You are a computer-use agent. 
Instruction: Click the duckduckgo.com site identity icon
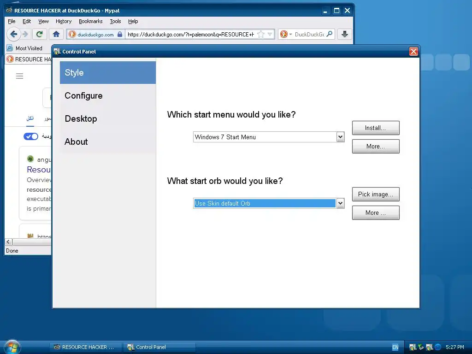[72, 34]
